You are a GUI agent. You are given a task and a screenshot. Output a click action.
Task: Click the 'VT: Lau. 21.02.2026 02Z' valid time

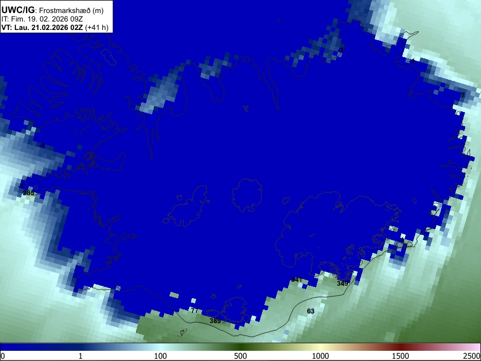pos(42,27)
